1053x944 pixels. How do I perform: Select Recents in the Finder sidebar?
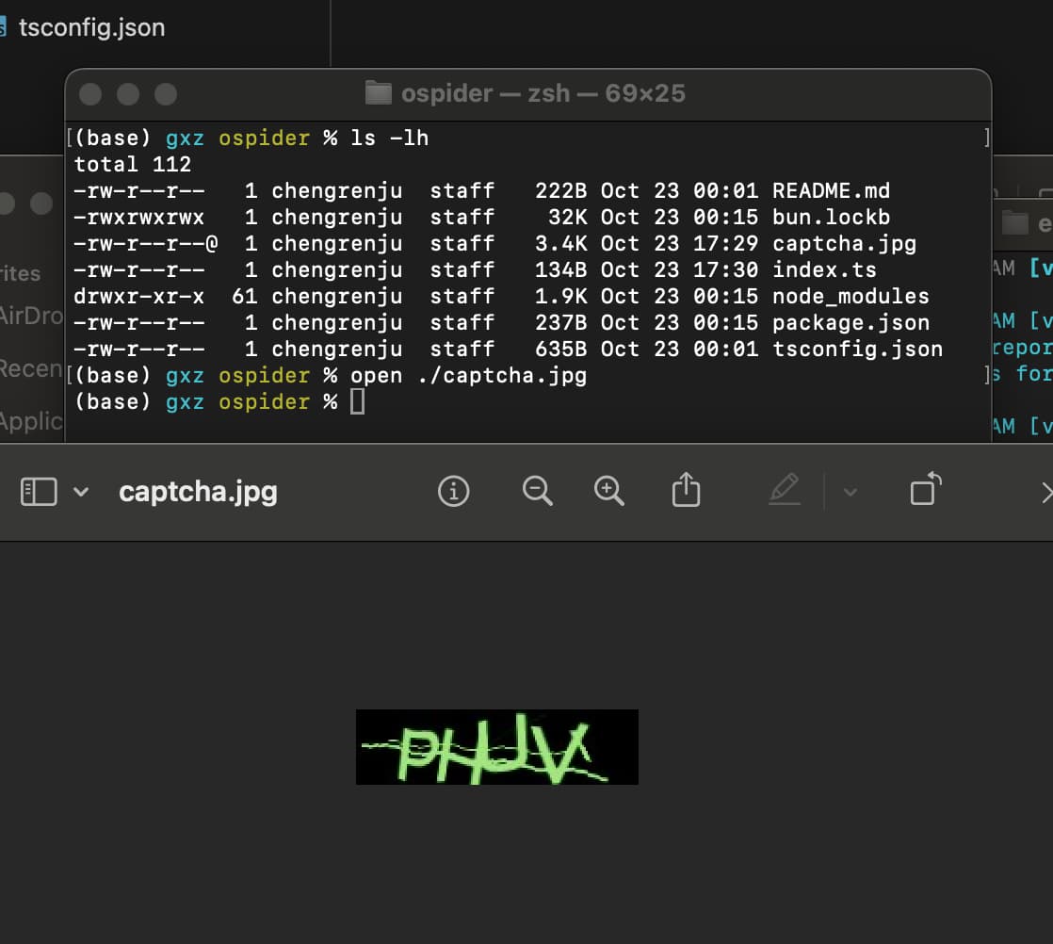point(30,367)
